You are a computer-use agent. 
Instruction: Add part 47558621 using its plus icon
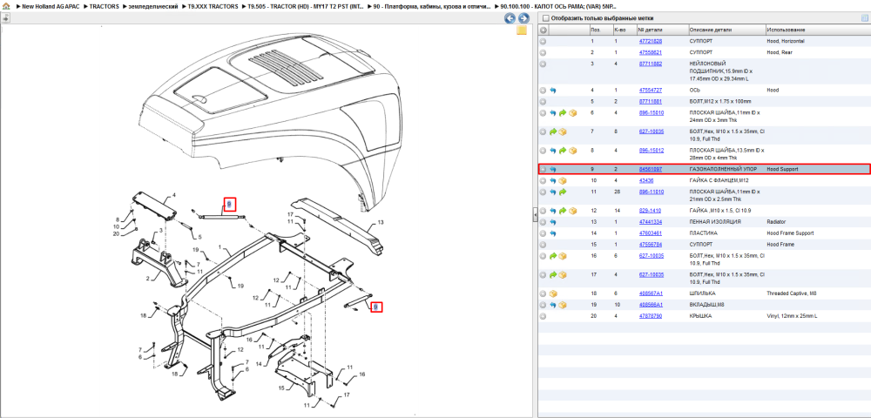click(x=544, y=52)
